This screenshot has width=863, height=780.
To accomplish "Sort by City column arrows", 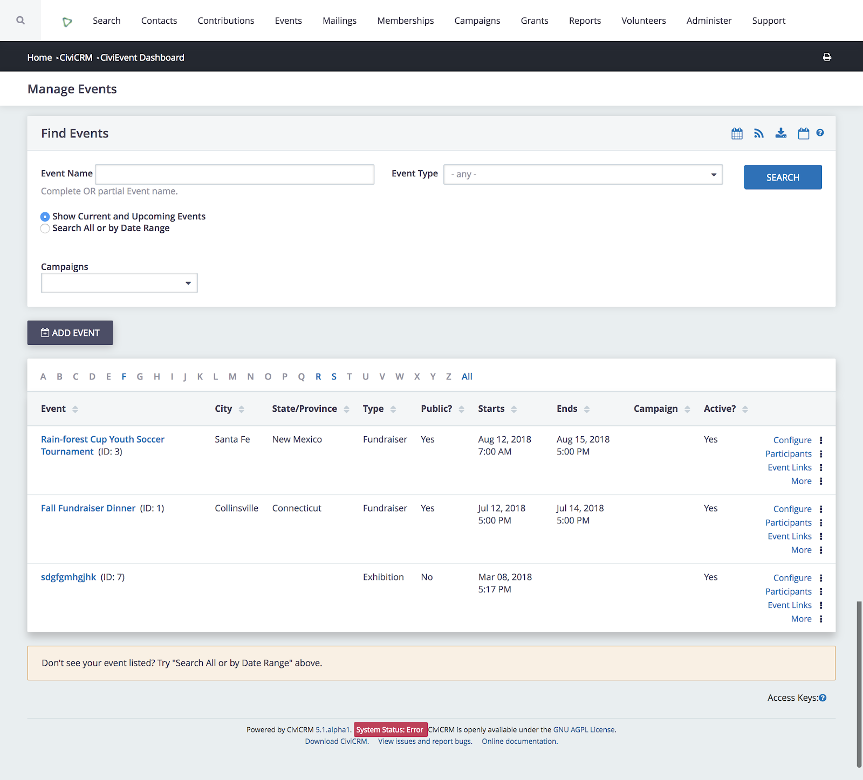I will (242, 409).
